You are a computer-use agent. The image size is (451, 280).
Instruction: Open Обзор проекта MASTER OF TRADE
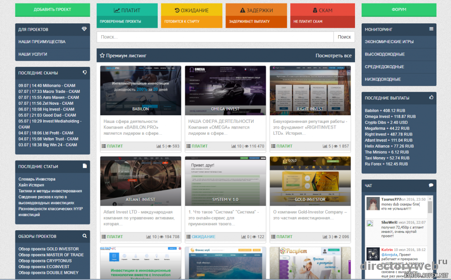(51, 255)
